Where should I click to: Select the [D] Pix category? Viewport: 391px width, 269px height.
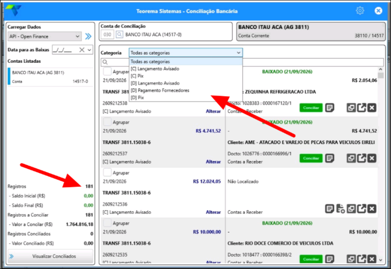[x=186, y=98]
